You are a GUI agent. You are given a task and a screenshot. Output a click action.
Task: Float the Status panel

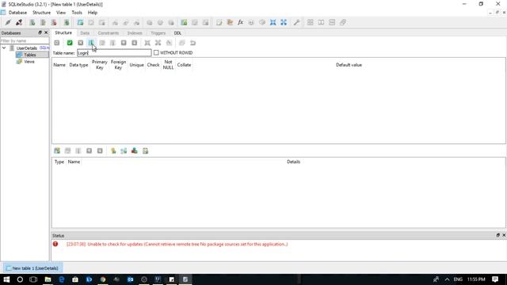pyautogui.click(x=498, y=235)
